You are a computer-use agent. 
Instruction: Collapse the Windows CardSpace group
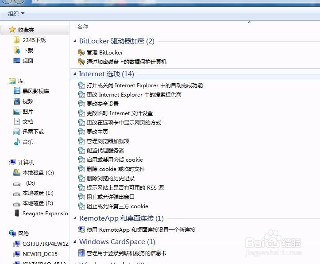75,242
